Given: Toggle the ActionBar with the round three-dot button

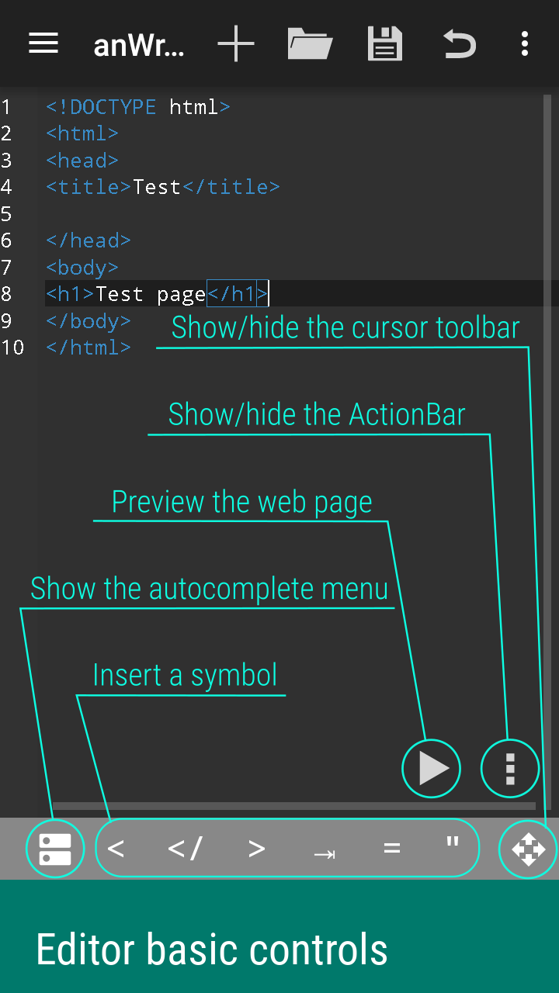Looking at the screenshot, I should [510, 768].
